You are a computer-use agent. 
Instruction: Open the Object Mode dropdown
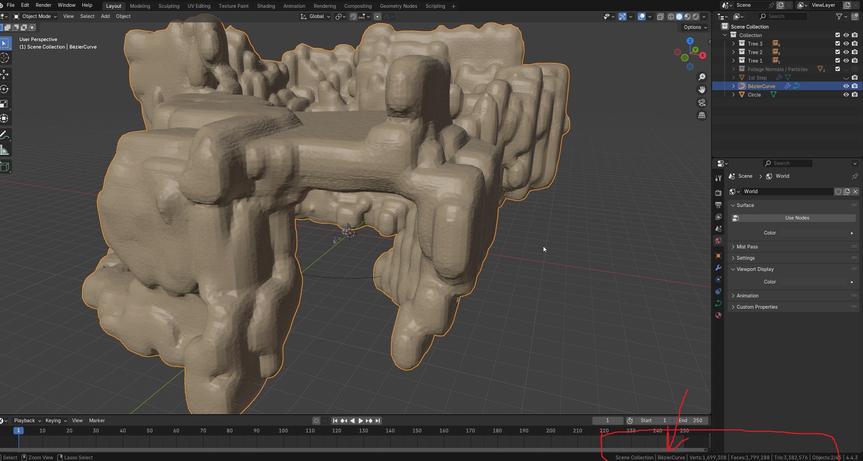(35, 16)
